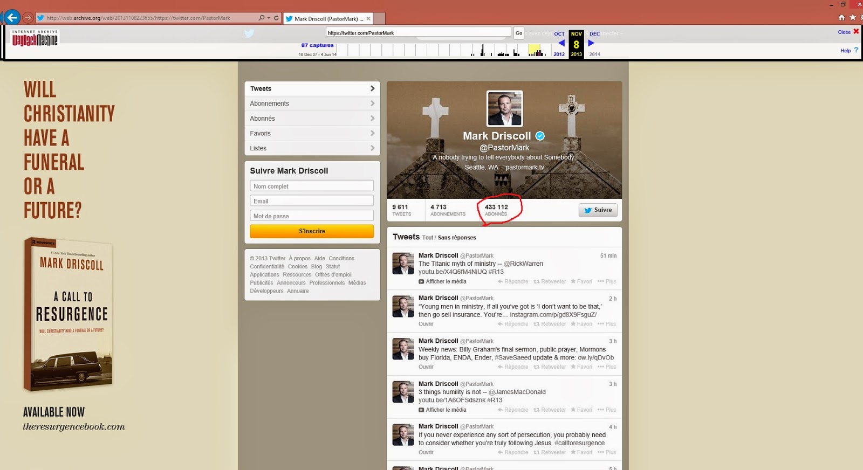Show media on Titanic myth tweet
The height and width of the screenshot is (470, 863).
coord(442,281)
